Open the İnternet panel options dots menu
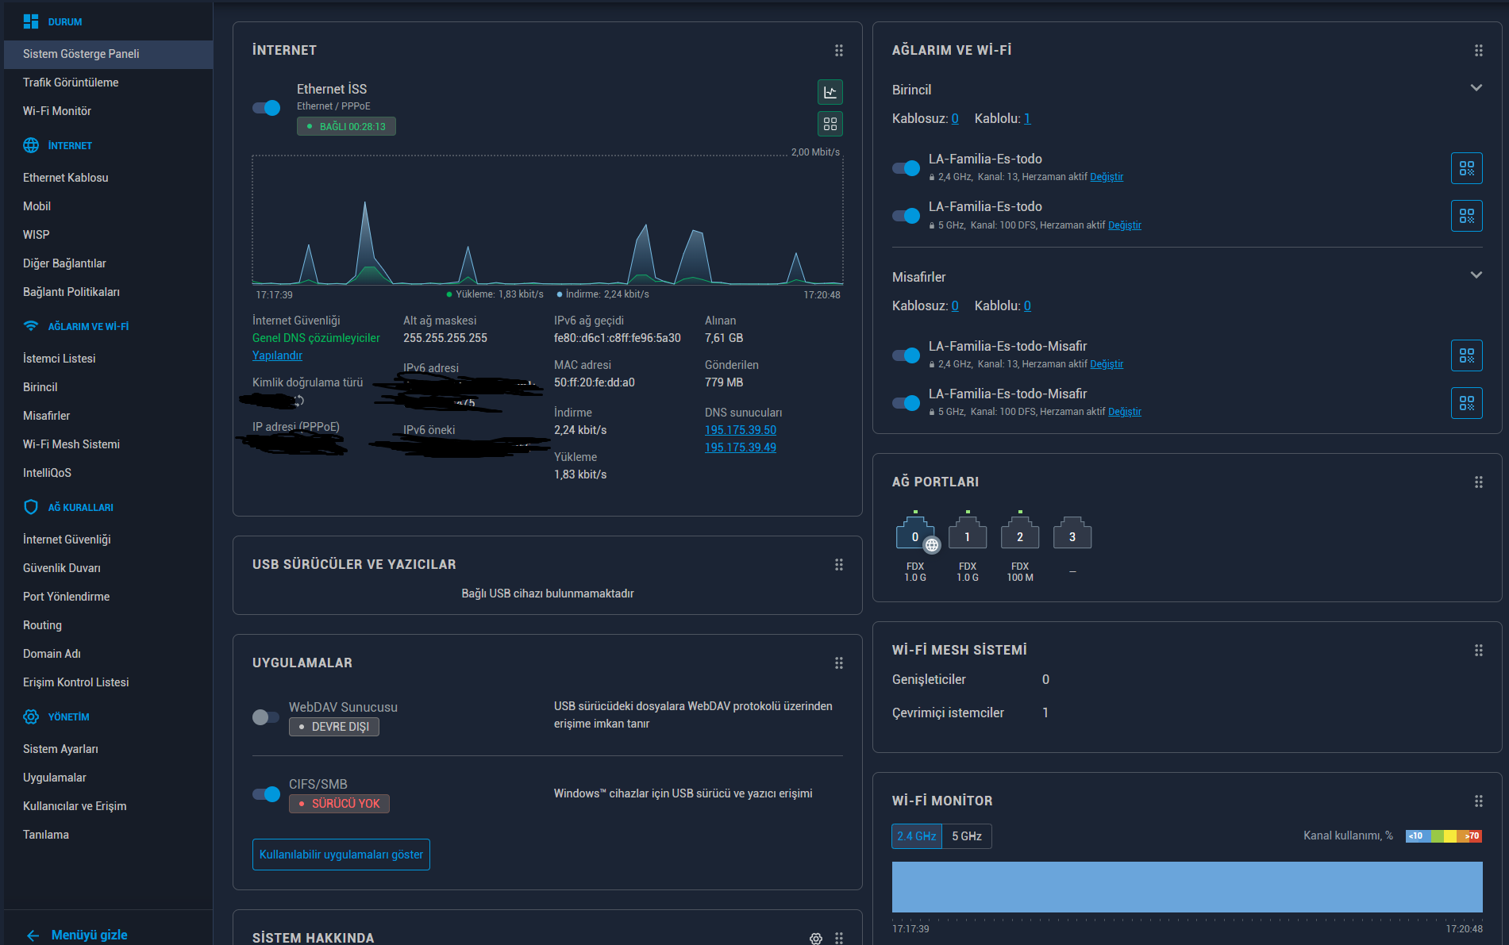 click(839, 51)
